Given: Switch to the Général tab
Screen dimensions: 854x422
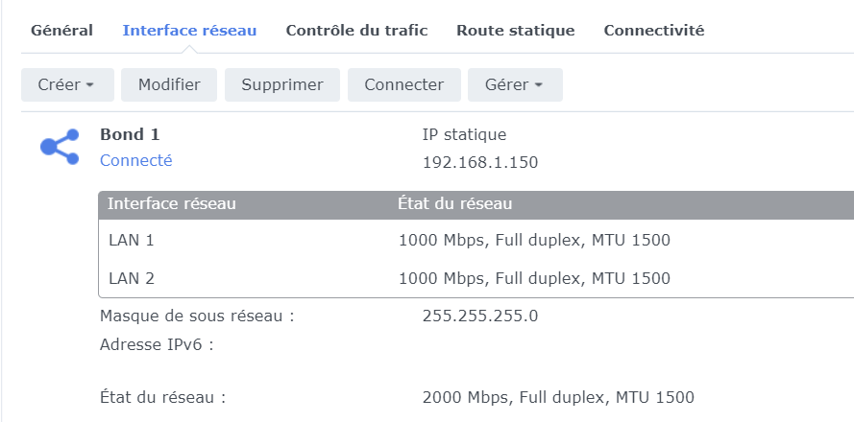Looking at the screenshot, I should pos(61,31).
